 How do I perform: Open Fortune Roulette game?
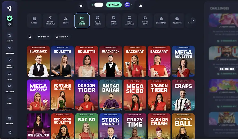point(62,95)
